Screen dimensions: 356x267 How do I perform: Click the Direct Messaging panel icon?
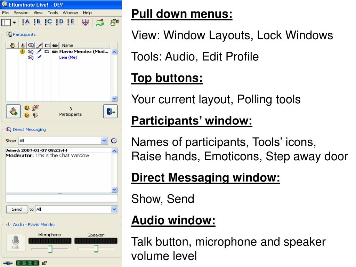tap(8, 129)
